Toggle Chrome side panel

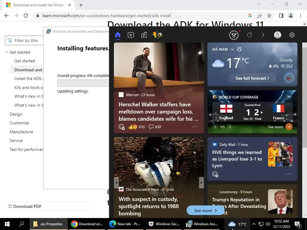click(x=281, y=16)
